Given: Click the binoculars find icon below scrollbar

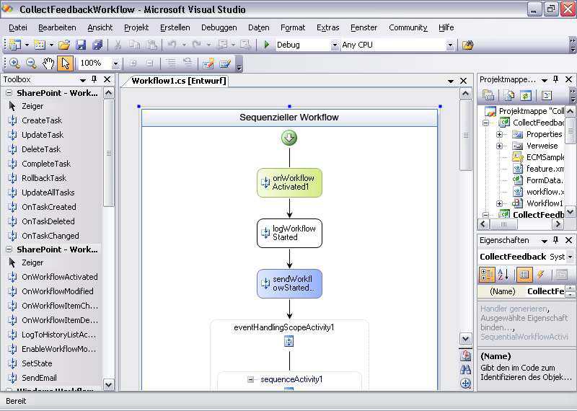Looking at the screenshot, I should (x=465, y=369).
